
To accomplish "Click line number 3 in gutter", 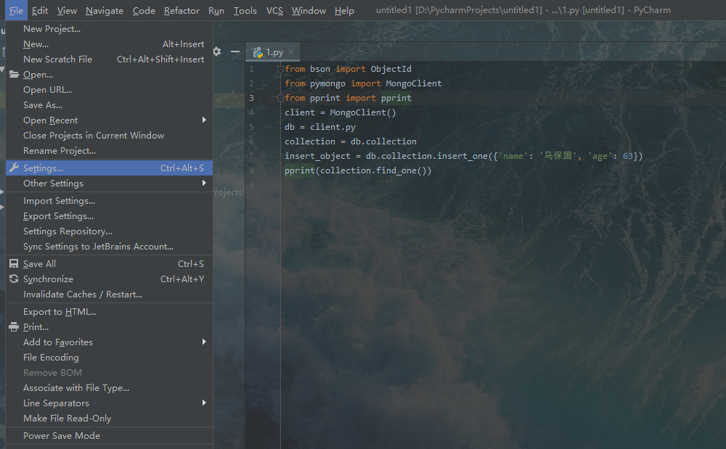I will [x=251, y=98].
